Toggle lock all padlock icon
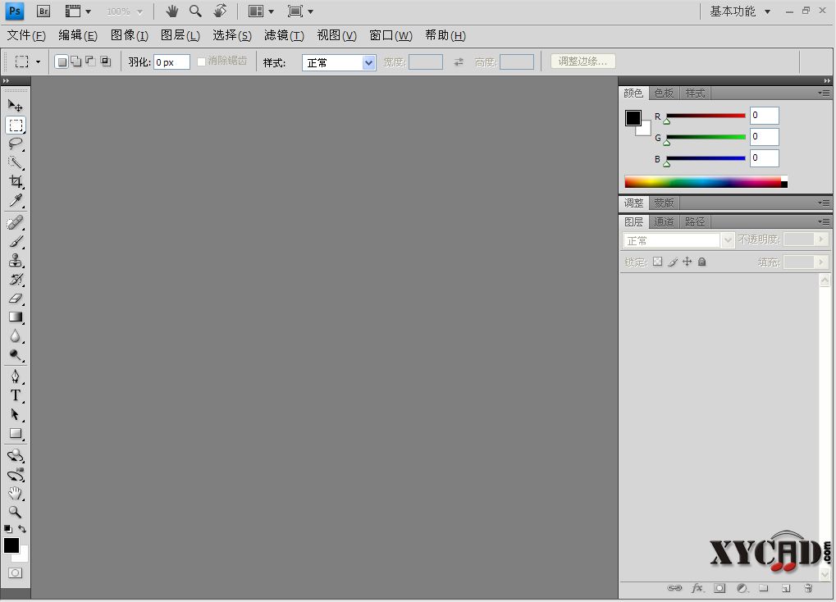The image size is (836, 602). coord(701,262)
